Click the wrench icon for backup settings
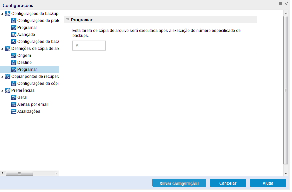 [x=14, y=42]
